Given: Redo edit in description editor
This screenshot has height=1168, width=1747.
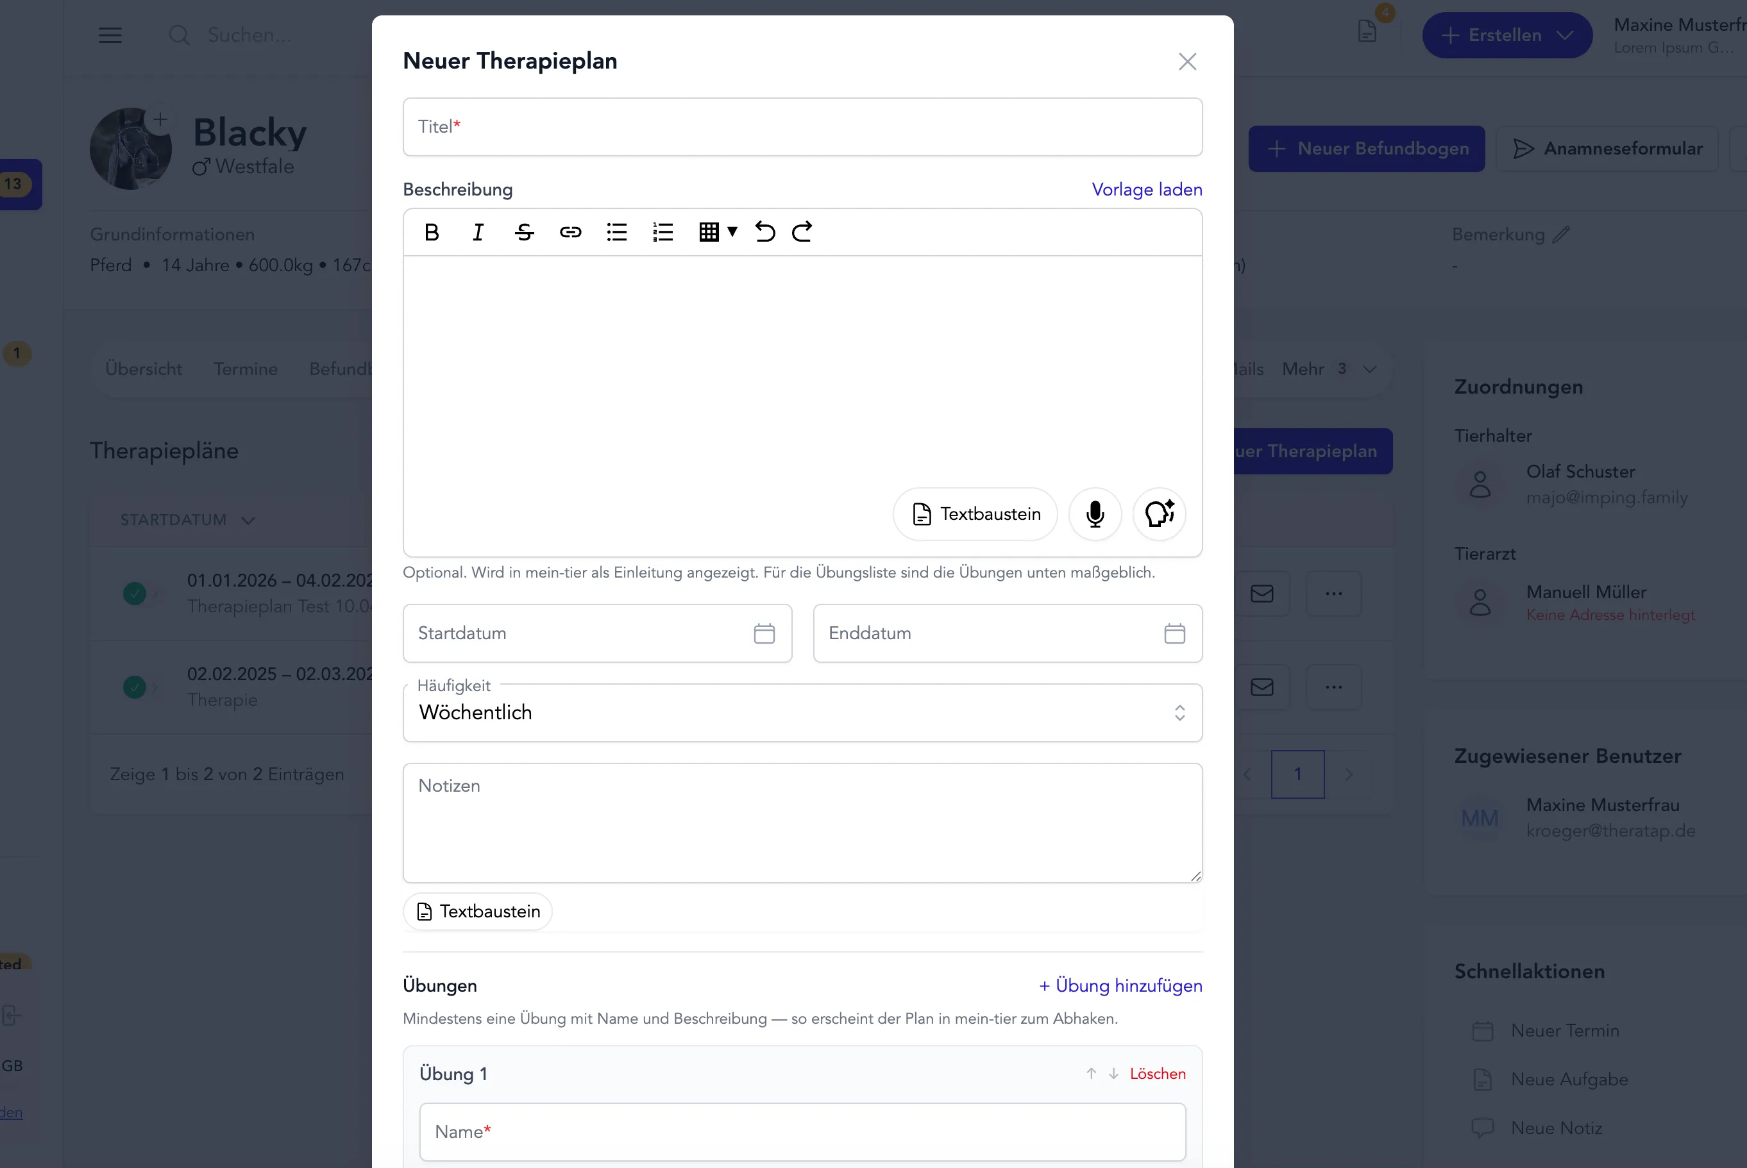Looking at the screenshot, I should coord(802,233).
